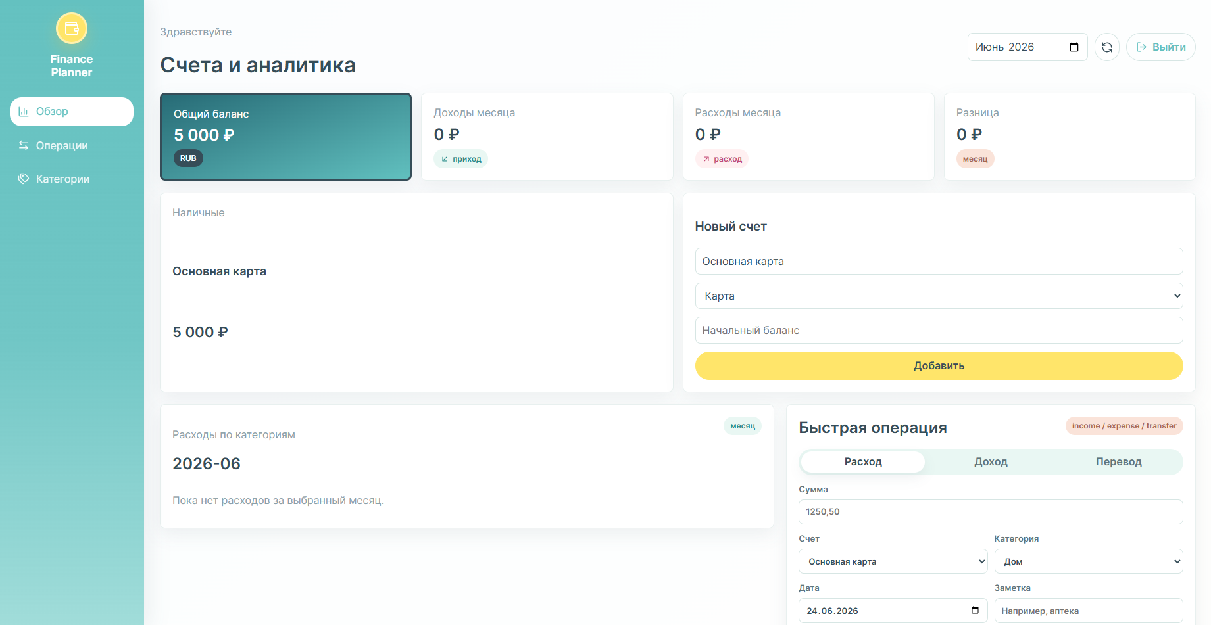Click the Разница card title
Viewport: 1211px width, 625px height.
(977, 113)
